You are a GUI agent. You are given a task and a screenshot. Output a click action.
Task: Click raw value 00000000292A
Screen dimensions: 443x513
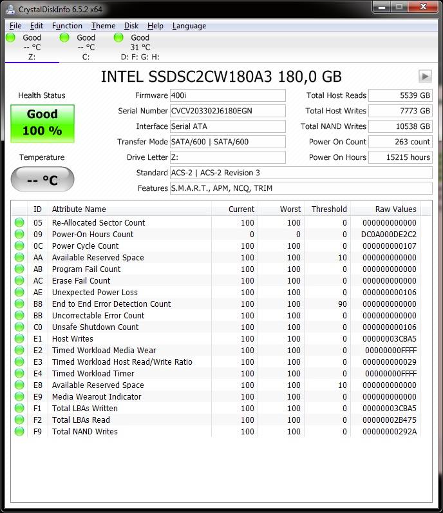(x=390, y=432)
